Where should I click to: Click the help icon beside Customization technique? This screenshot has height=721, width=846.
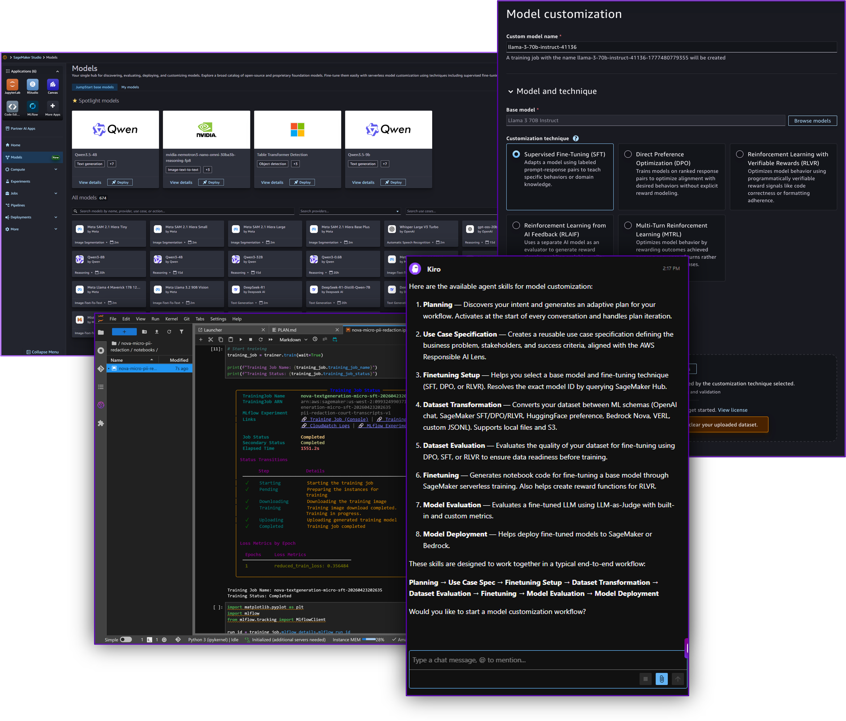point(576,138)
